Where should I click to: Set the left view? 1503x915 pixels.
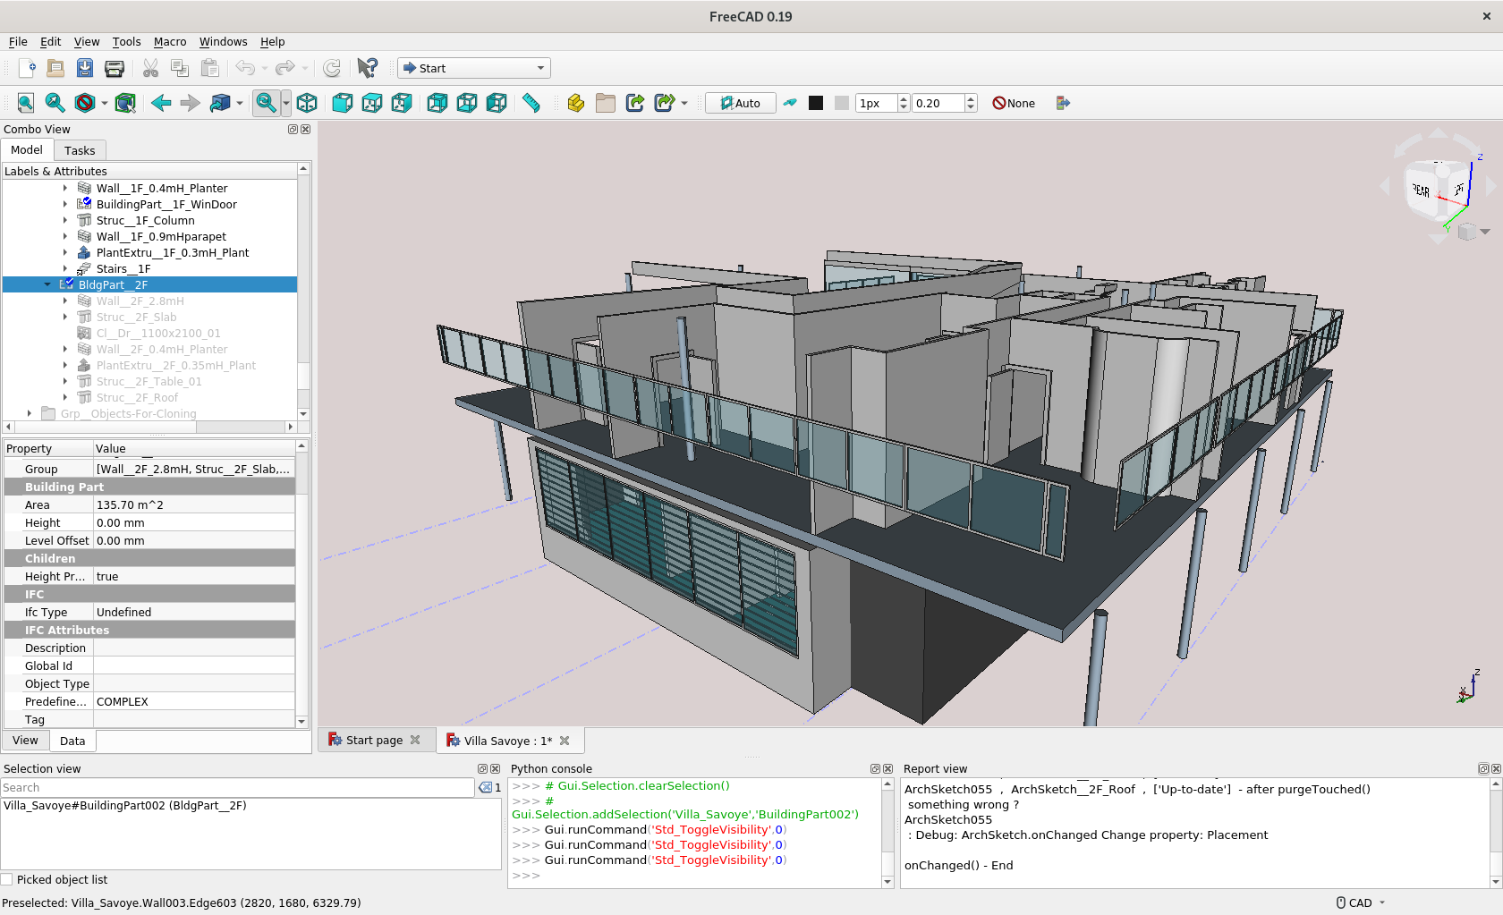pyautogui.click(x=497, y=103)
